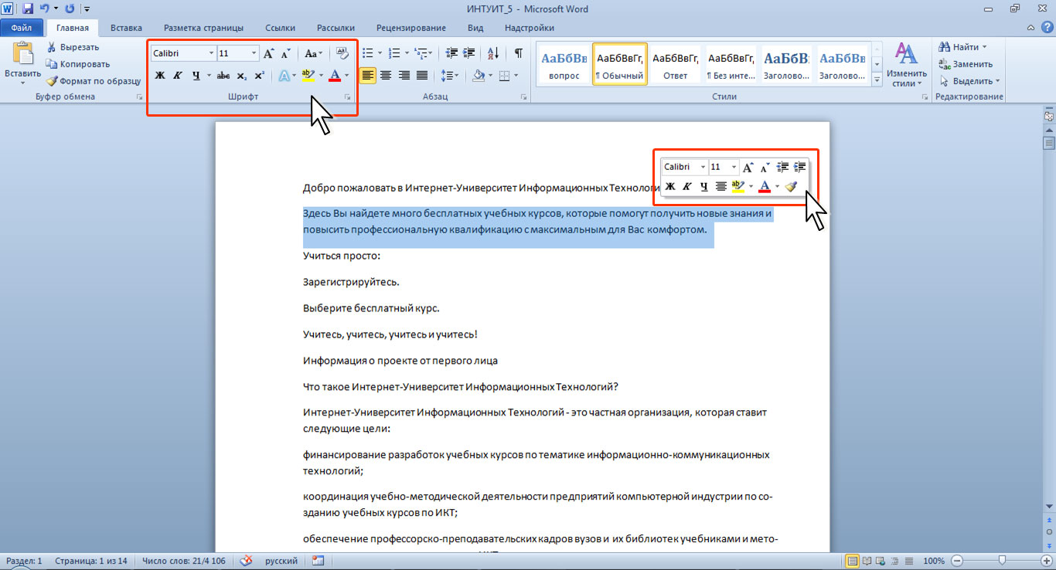Click русский language in status bar
The image size is (1056, 570).
(282, 561)
